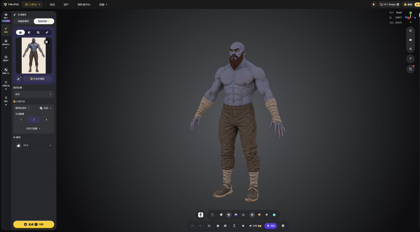Click 生成多视图 generate multi-view button
The height and width of the screenshot is (232, 420).
click(37, 79)
